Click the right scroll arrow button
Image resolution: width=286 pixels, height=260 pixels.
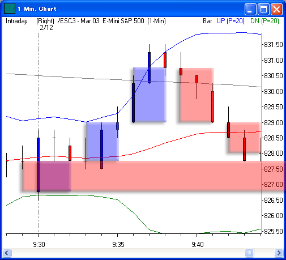279,253
